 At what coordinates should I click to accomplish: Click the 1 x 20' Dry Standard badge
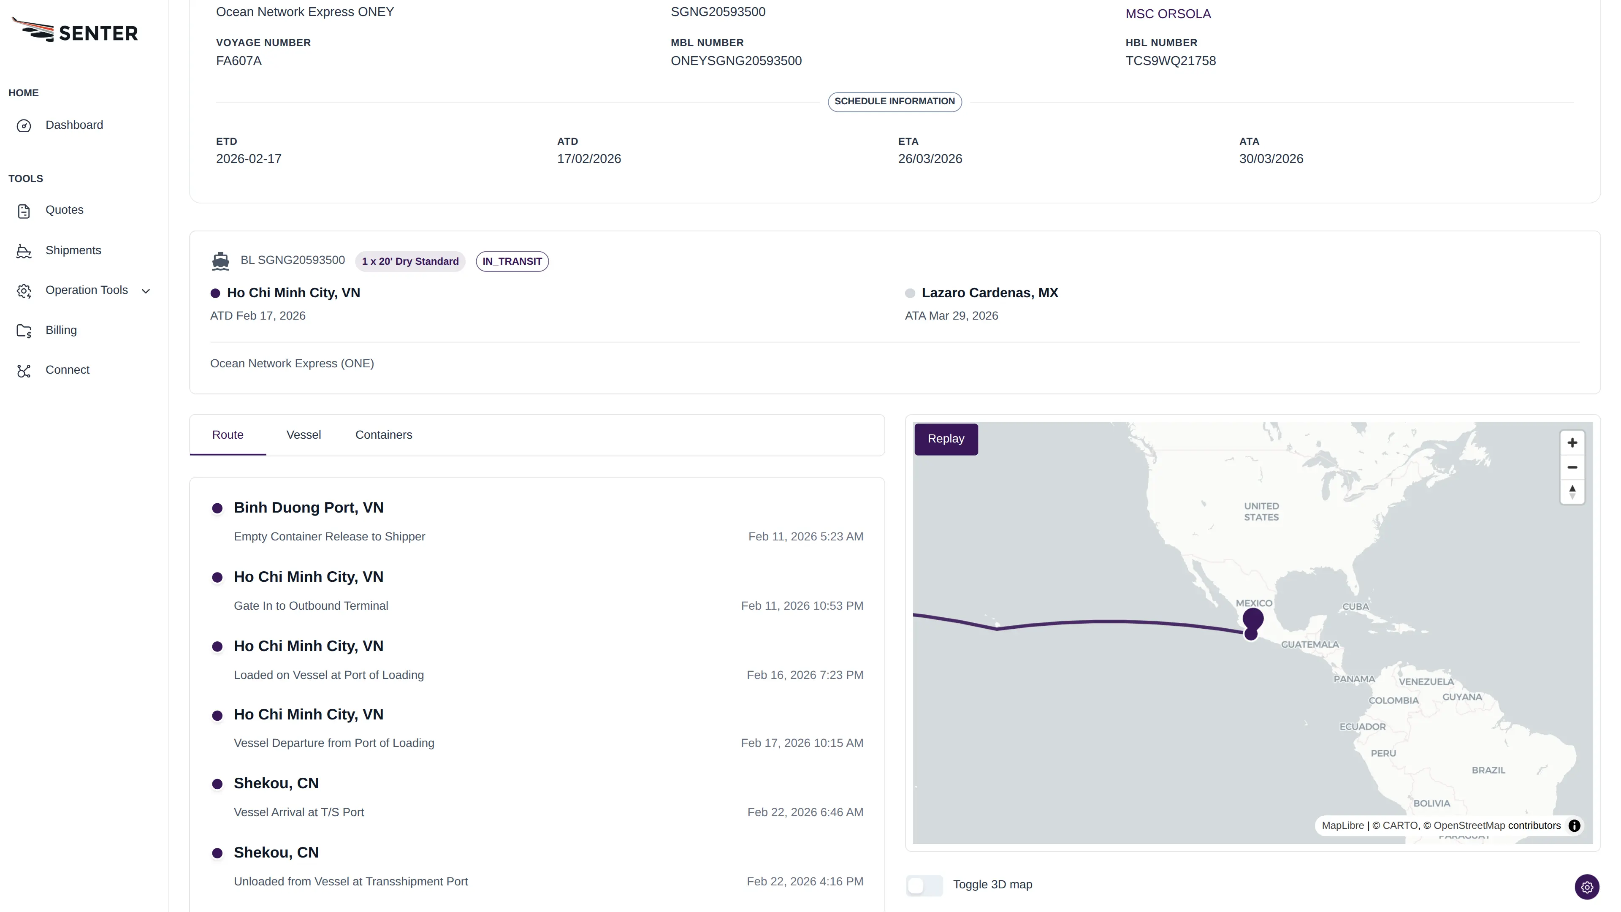[410, 261]
